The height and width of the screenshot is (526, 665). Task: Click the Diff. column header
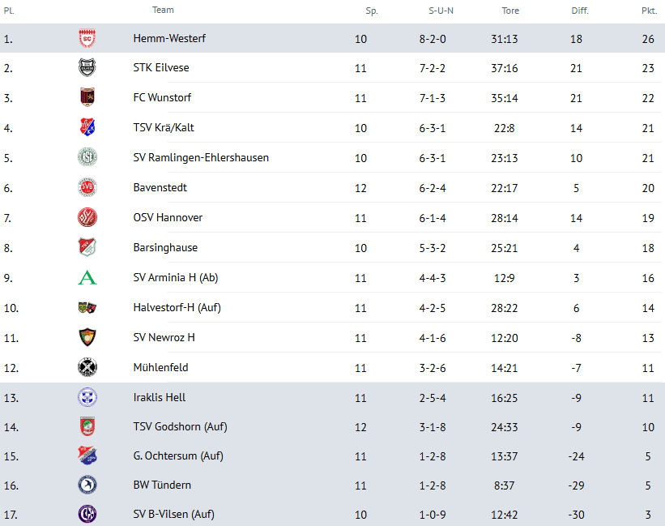pyautogui.click(x=578, y=11)
